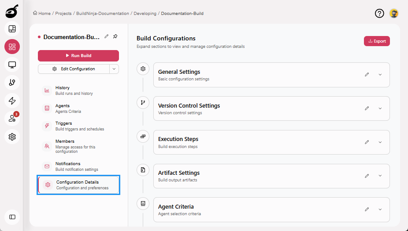Select the Members menu item
The width and height of the screenshot is (408, 231).
[78, 146]
